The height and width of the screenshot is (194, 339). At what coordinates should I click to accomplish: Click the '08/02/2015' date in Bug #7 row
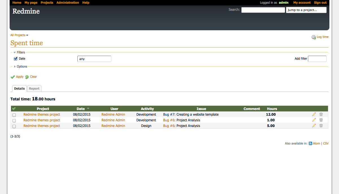[82, 115]
